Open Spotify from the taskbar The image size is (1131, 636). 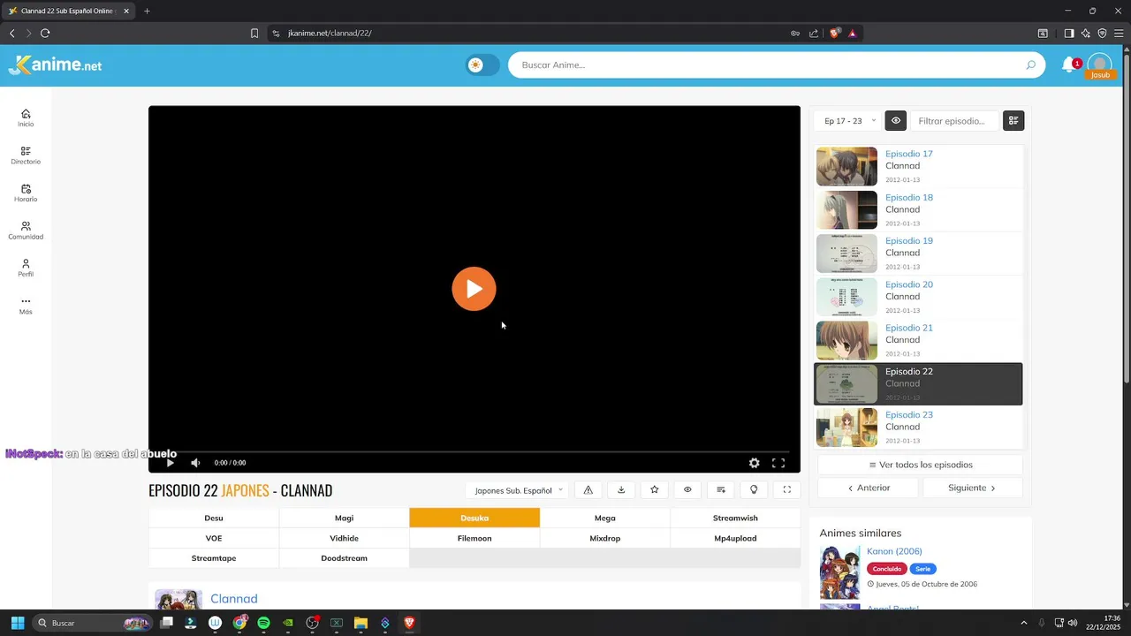tap(263, 623)
